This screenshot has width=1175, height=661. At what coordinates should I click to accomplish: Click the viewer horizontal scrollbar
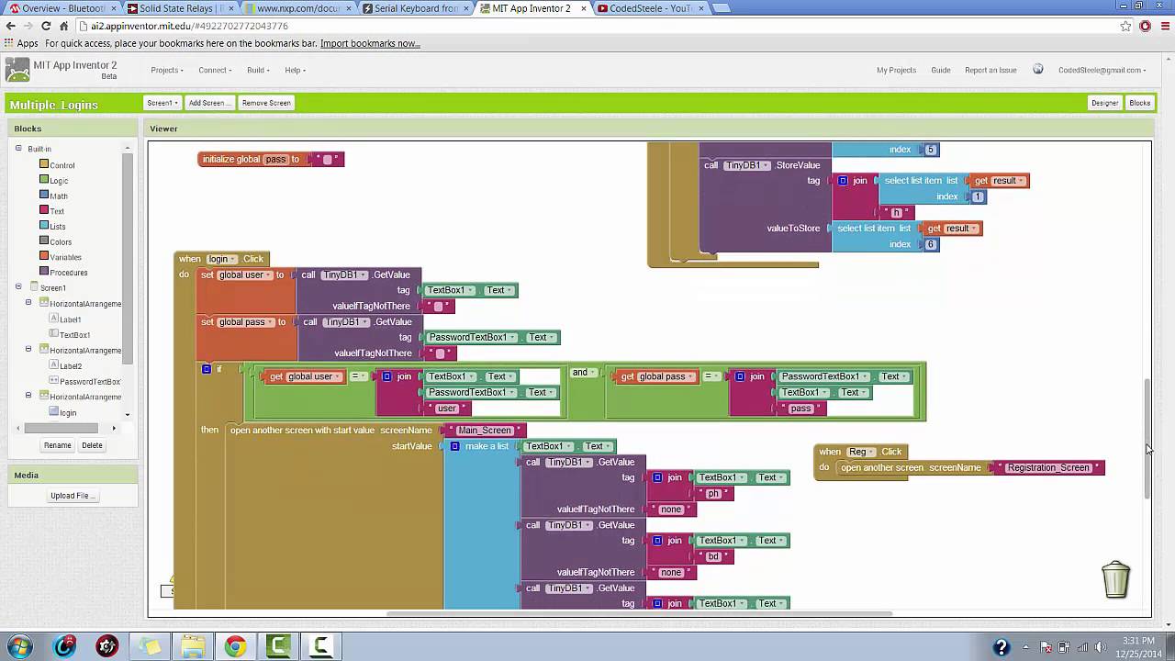(640, 613)
